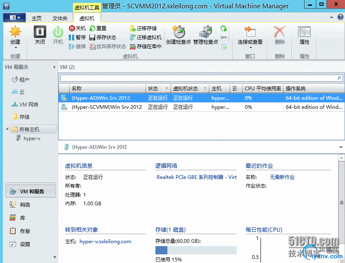Click the storage usage 15% progress bar
The height and width of the screenshot is (263, 345).
[196, 250]
